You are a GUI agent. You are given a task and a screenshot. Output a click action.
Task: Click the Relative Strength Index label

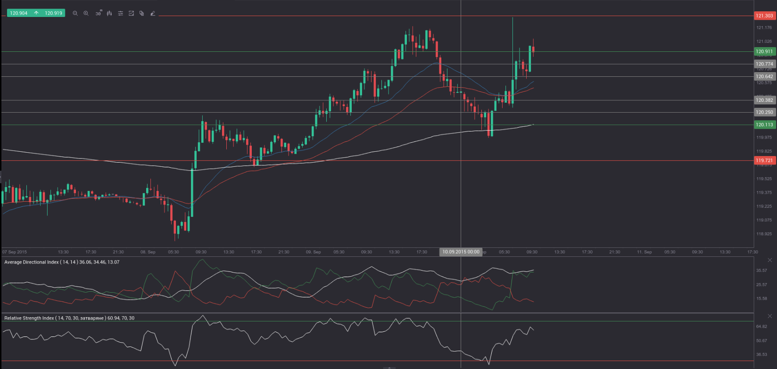click(69, 318)
